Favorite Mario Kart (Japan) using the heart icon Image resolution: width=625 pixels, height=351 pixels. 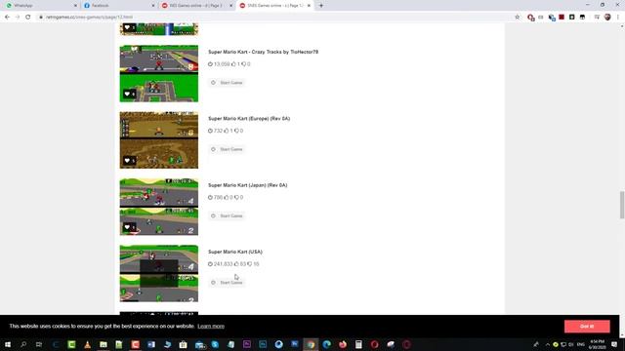coord(127,227)
